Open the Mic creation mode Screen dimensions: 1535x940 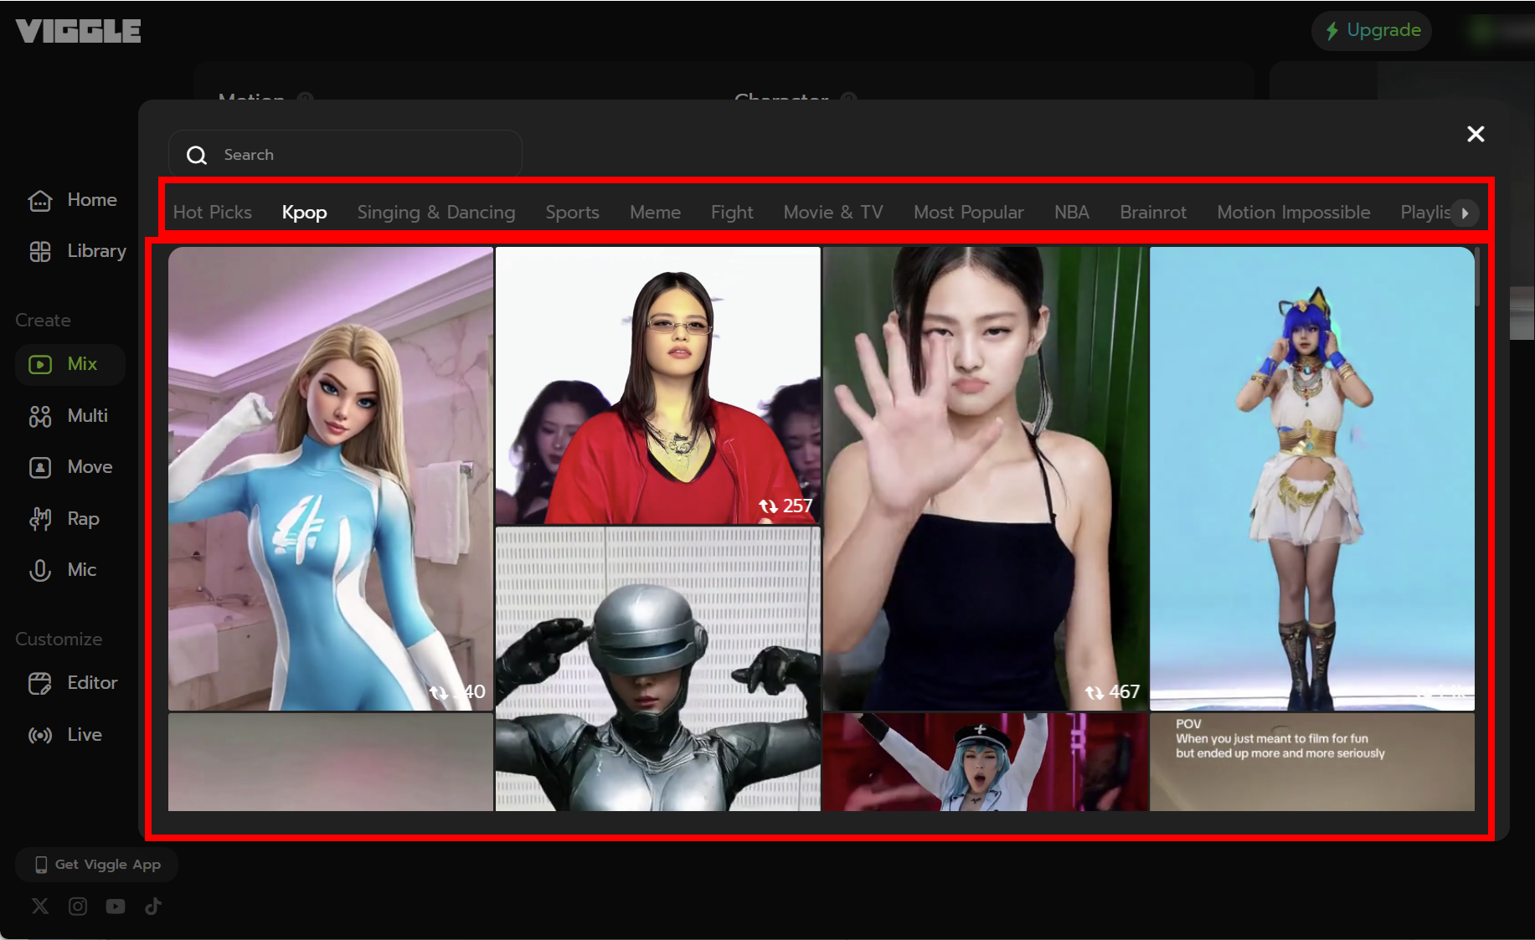coord(63,570)
